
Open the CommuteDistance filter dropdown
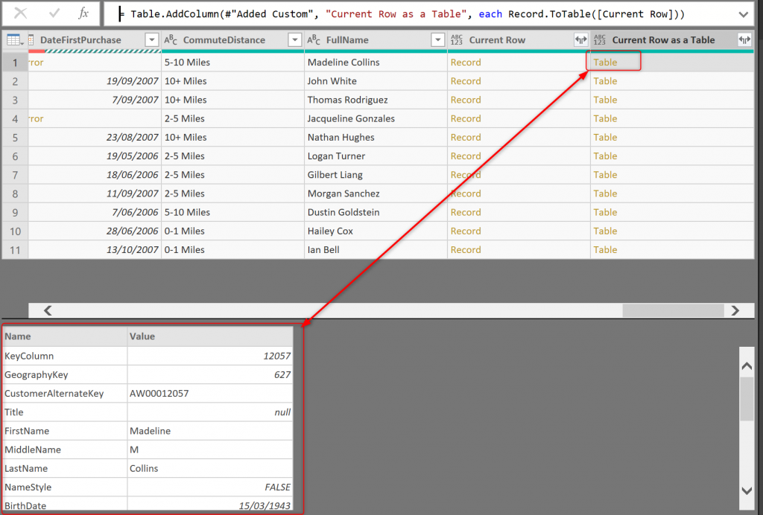tap(295, 40)
